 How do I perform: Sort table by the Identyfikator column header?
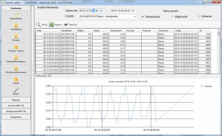[x=68, y=30]
